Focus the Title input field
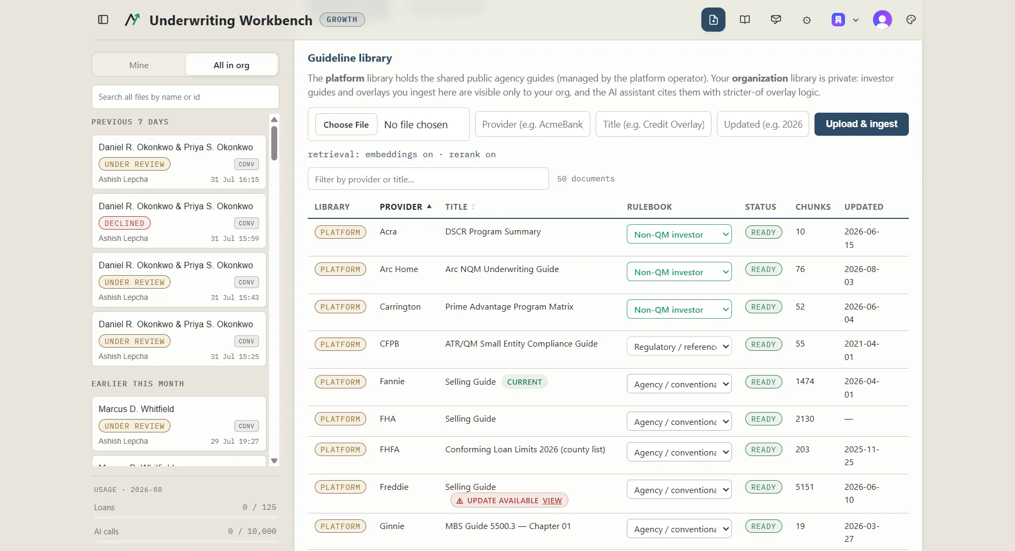Viewport: 1015px width, 551px height. click(654, 124)
